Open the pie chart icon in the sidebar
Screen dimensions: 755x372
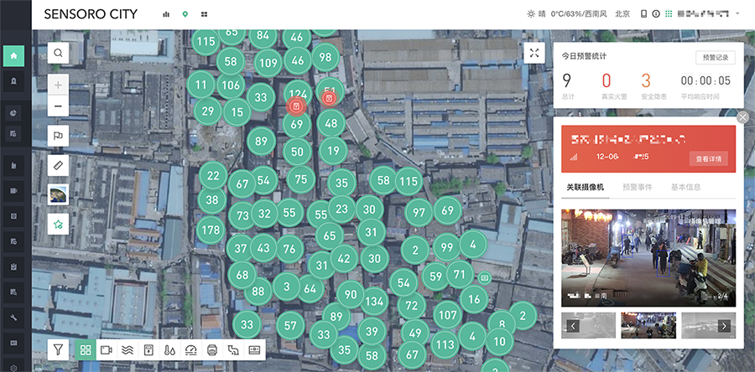[13, 113]
